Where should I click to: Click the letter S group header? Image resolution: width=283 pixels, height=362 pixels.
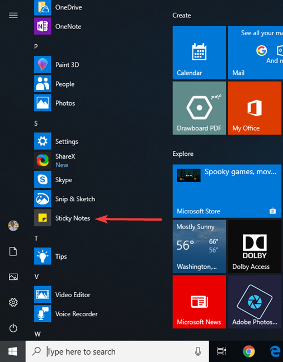[36, 123]
